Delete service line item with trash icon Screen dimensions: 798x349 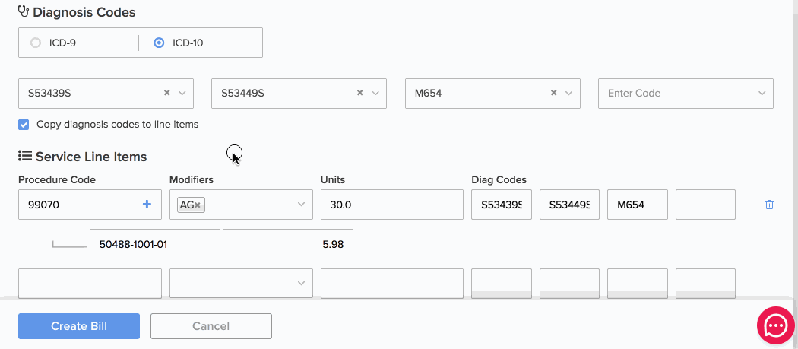pyautogui.click(x=769, y=205)
